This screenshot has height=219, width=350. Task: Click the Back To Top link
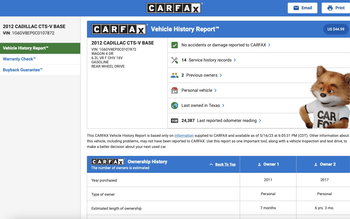point(225,164)
